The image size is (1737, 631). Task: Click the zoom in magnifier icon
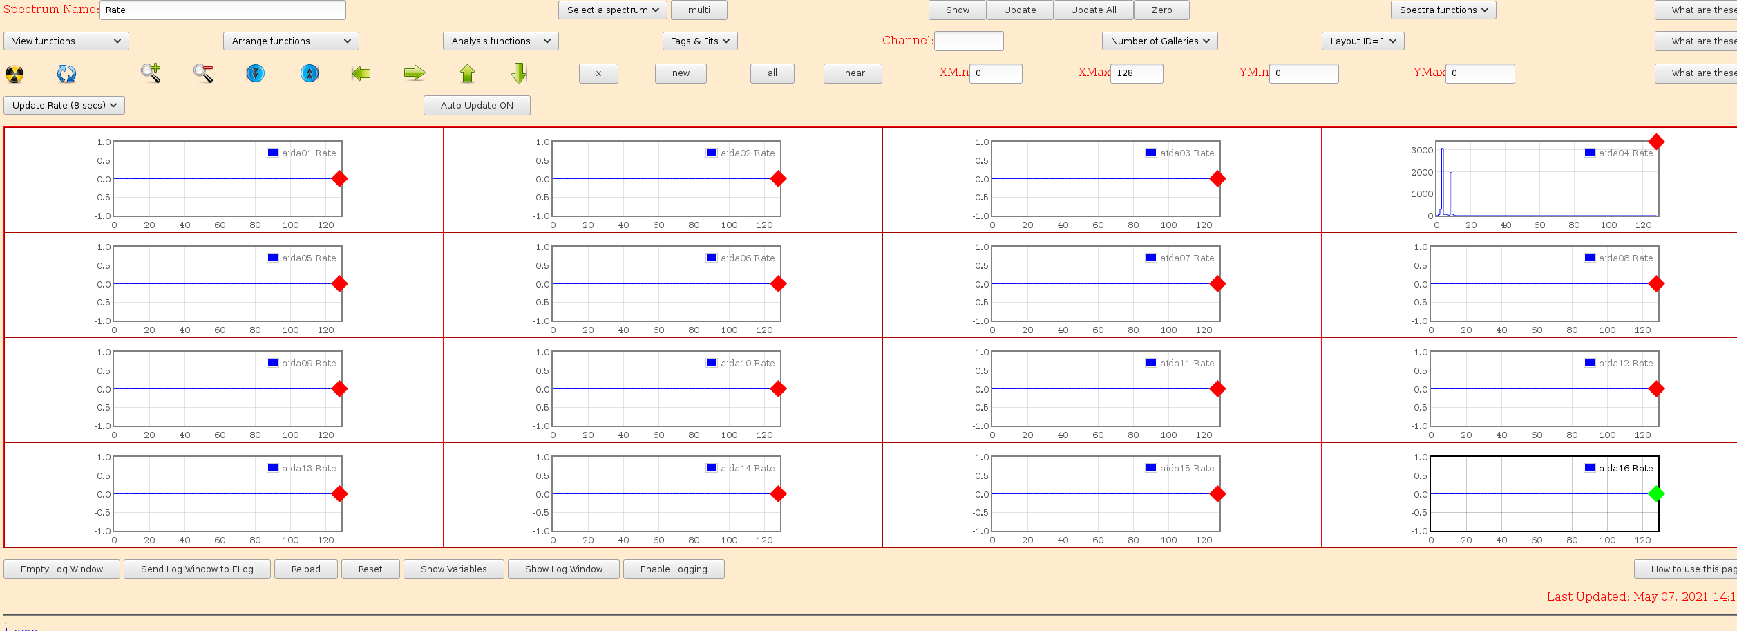[151, 73]
